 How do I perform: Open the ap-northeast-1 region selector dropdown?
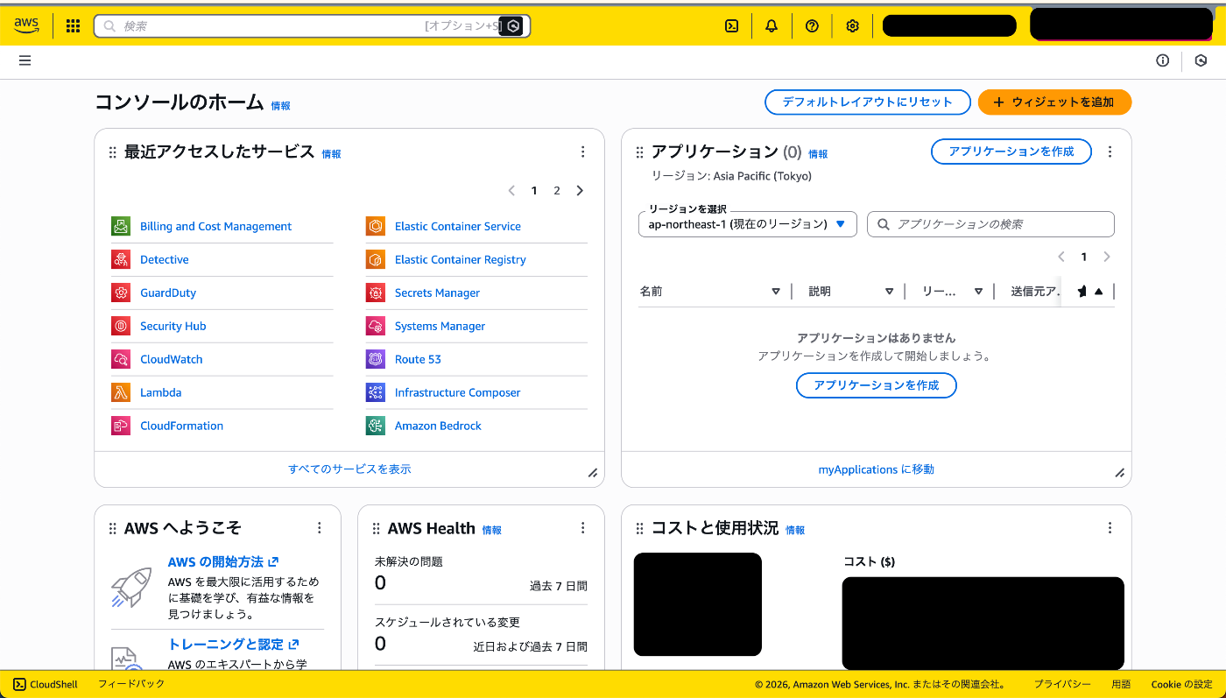click(747, 224)
